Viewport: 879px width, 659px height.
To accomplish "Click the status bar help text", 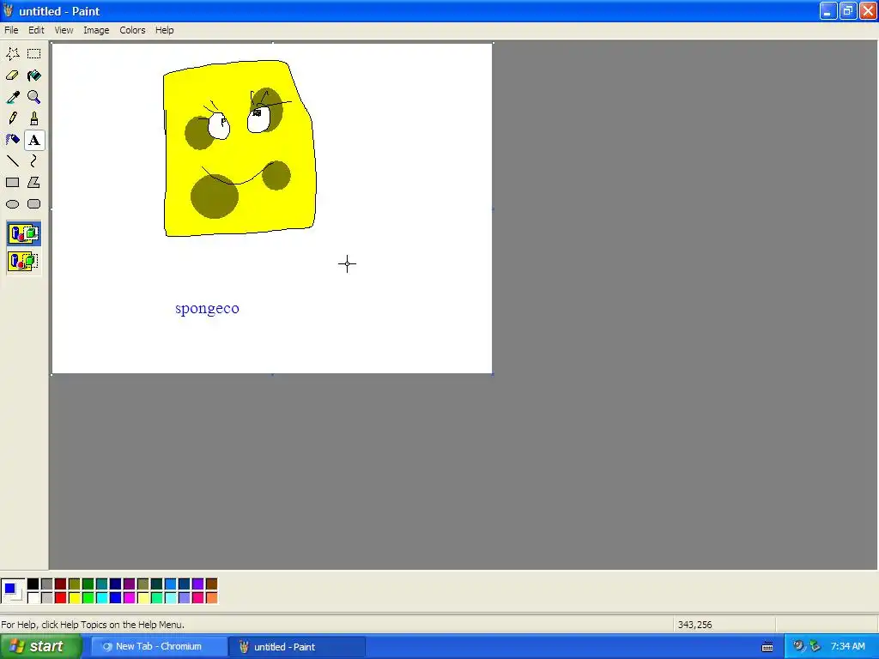I will pyautogui.click(x=93, y=625).
